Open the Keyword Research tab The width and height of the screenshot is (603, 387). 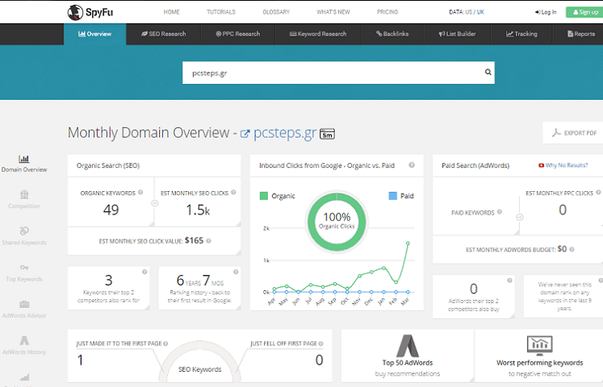coord(318,34)
